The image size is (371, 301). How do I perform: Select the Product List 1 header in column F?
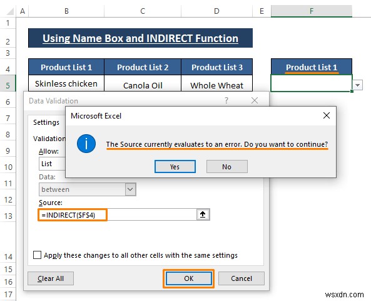click(312, 67)
